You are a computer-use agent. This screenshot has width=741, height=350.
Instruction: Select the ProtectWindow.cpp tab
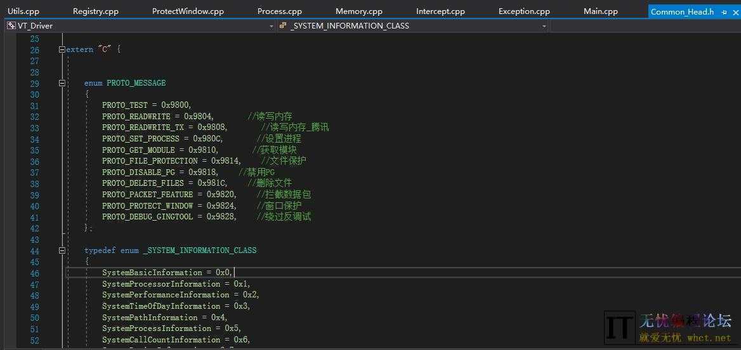[x=188, y=11]
